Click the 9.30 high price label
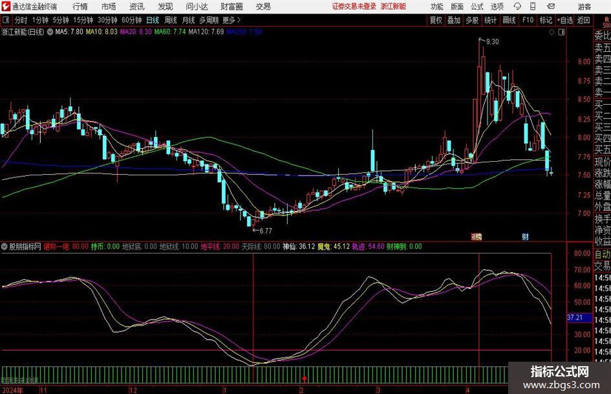 click(493, 41)
